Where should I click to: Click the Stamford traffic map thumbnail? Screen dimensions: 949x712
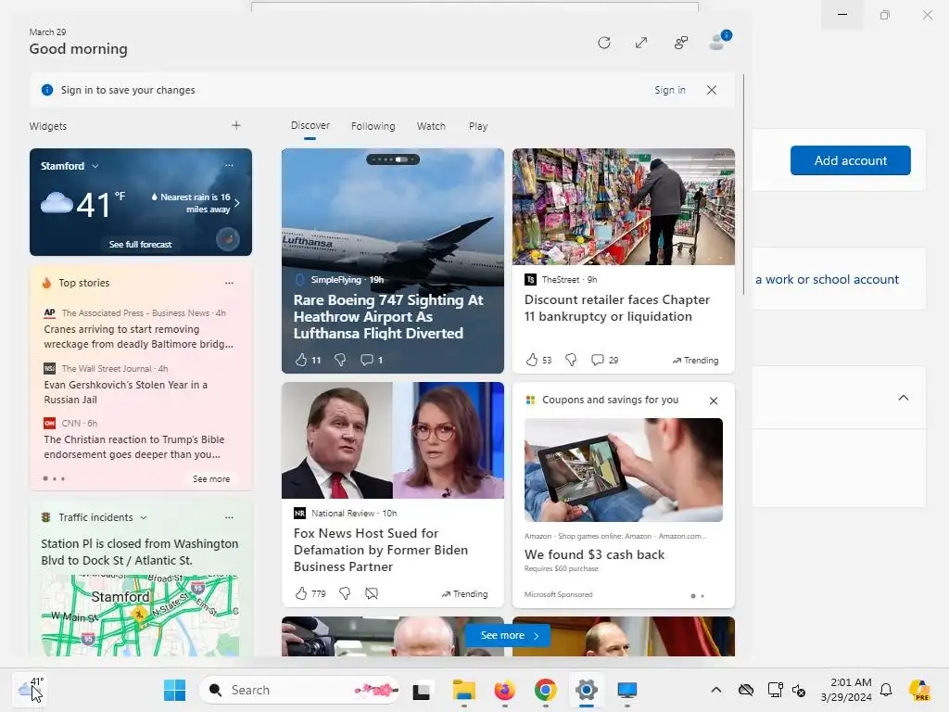[x=140, y=616]
